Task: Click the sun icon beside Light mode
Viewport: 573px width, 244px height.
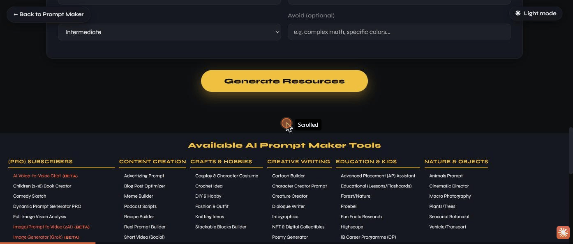Action: (518, 13)
